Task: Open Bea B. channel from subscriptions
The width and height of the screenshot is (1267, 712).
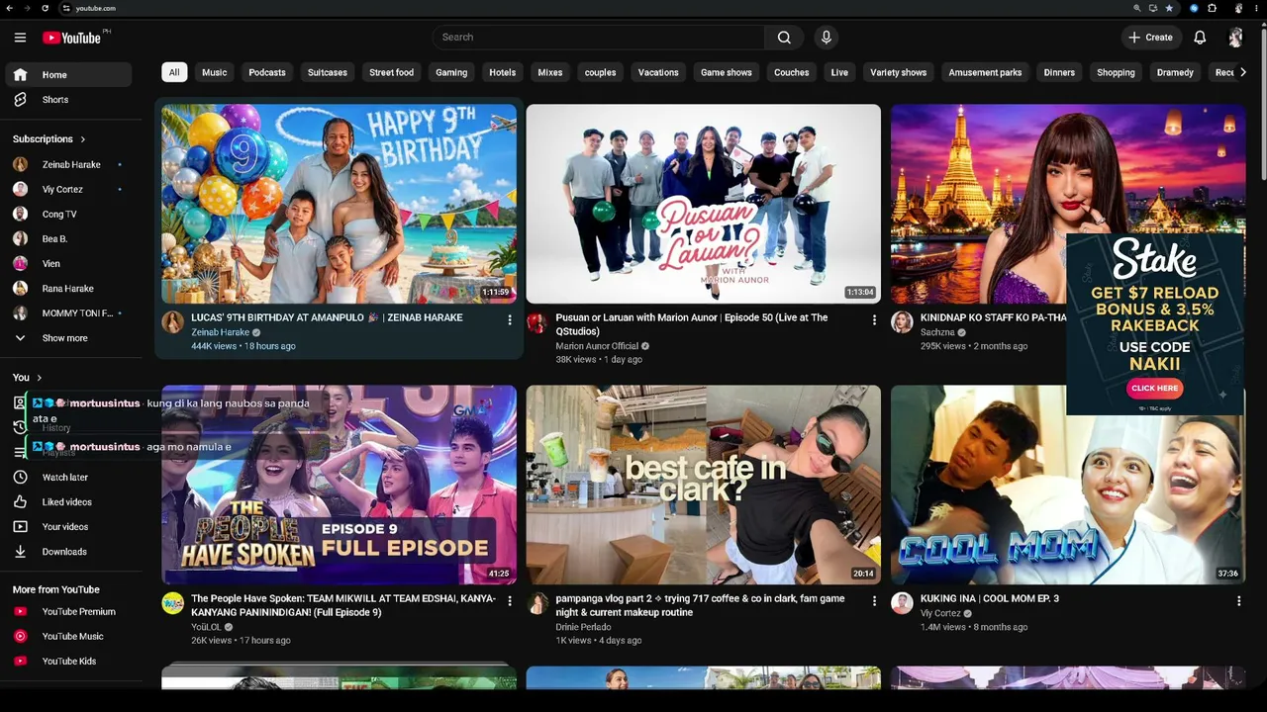Action: click(x=68, y=239)
